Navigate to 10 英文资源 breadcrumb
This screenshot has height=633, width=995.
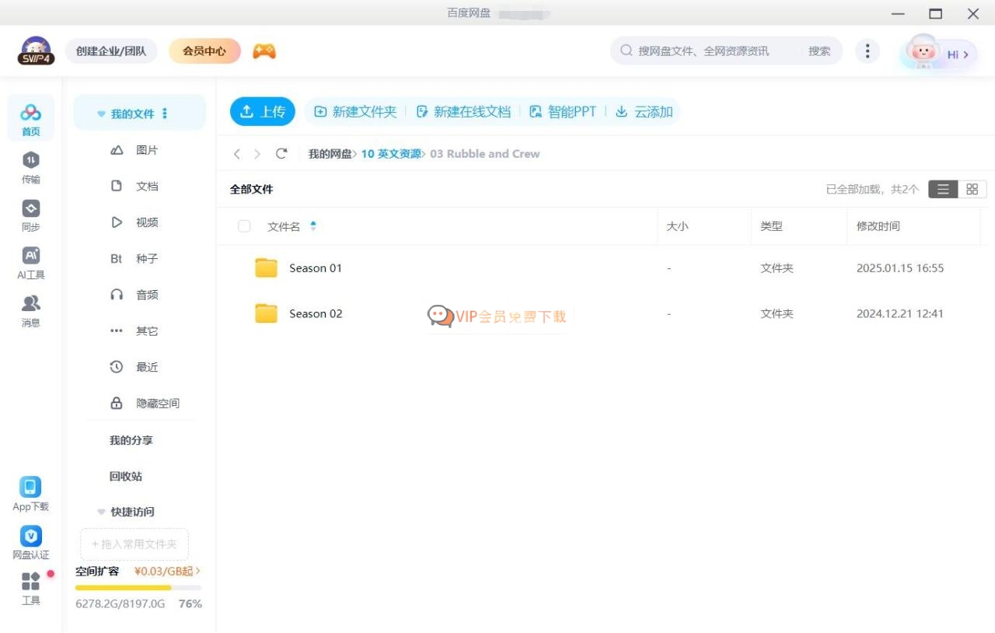click(391, 154)
